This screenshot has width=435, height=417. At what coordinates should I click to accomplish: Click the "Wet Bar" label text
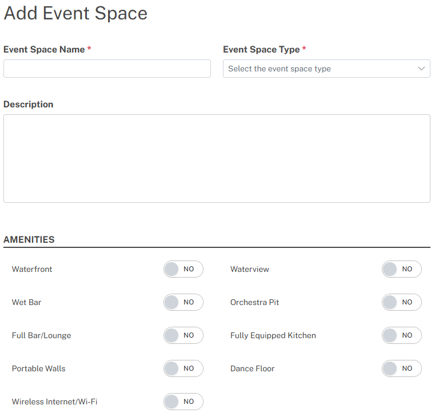coord(26,302)
